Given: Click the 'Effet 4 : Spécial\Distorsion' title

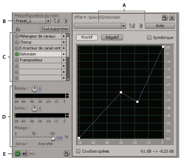Looking at the screenshot, I should point(97,17).
